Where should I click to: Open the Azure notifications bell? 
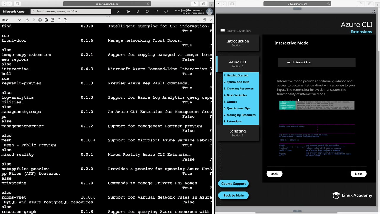pyautogui.click(x=138, y=12)
